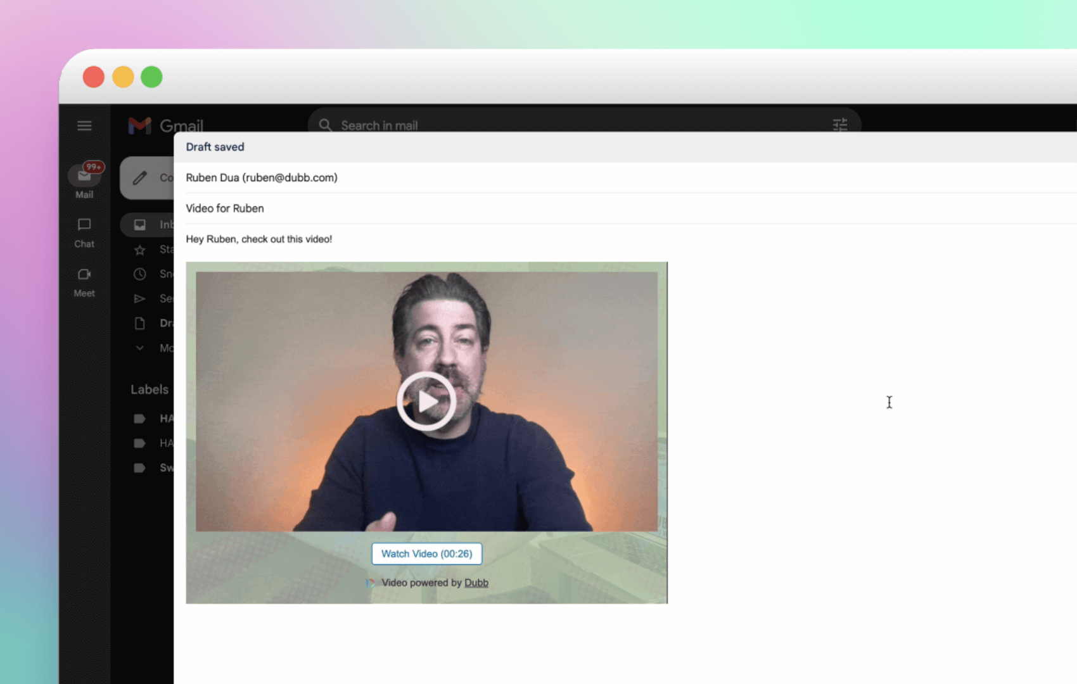The image size is (1077, 684).
Task: Open the Dubb link
Action: [476, 583]
